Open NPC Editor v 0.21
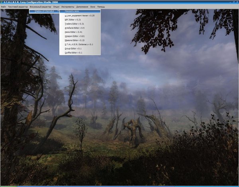Screen dimensions: 239x187 tap(80, 20)
